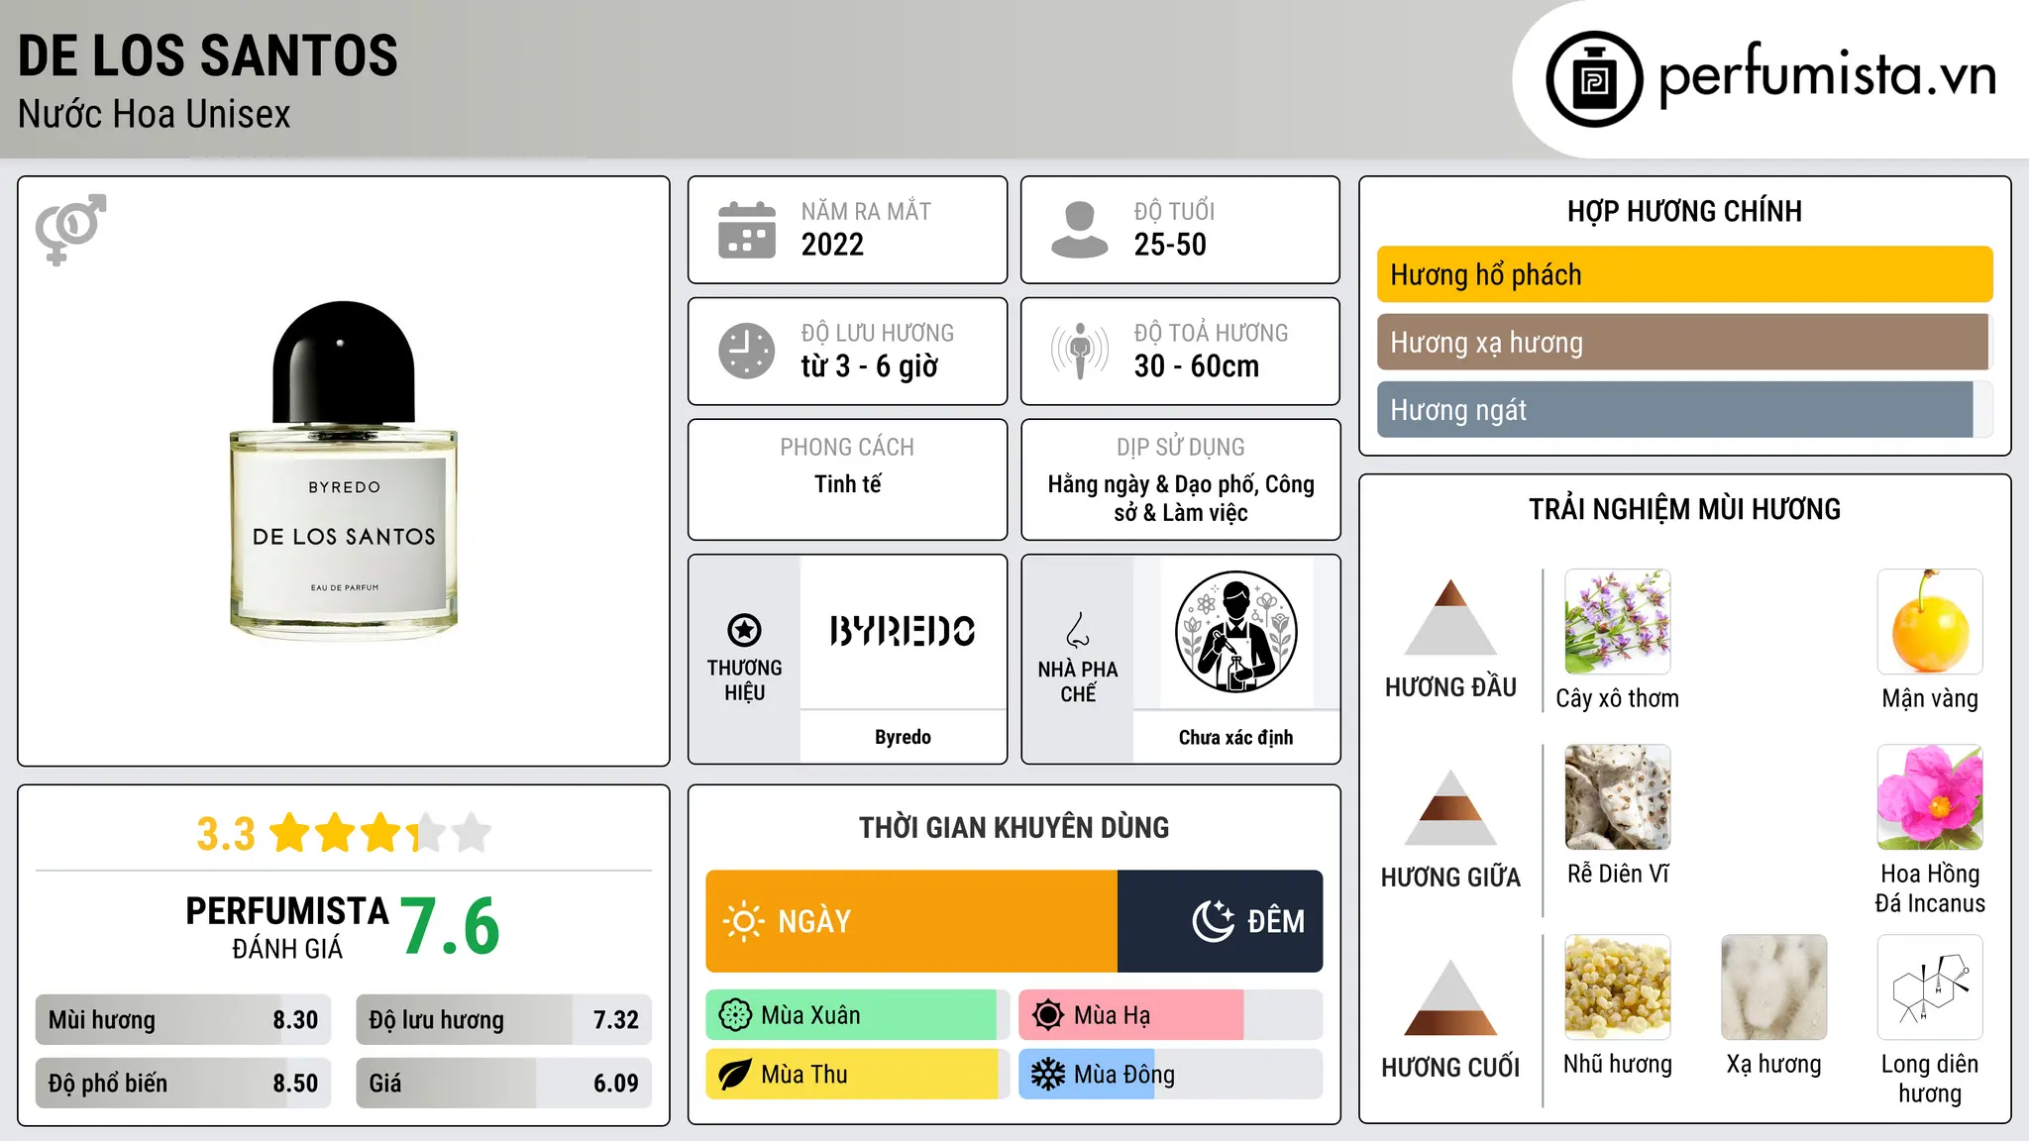The height and width of the screenshot is (1141, 2029).
Task: Click the pyramid icon above Hương giữa
Action: point(1450,807)
